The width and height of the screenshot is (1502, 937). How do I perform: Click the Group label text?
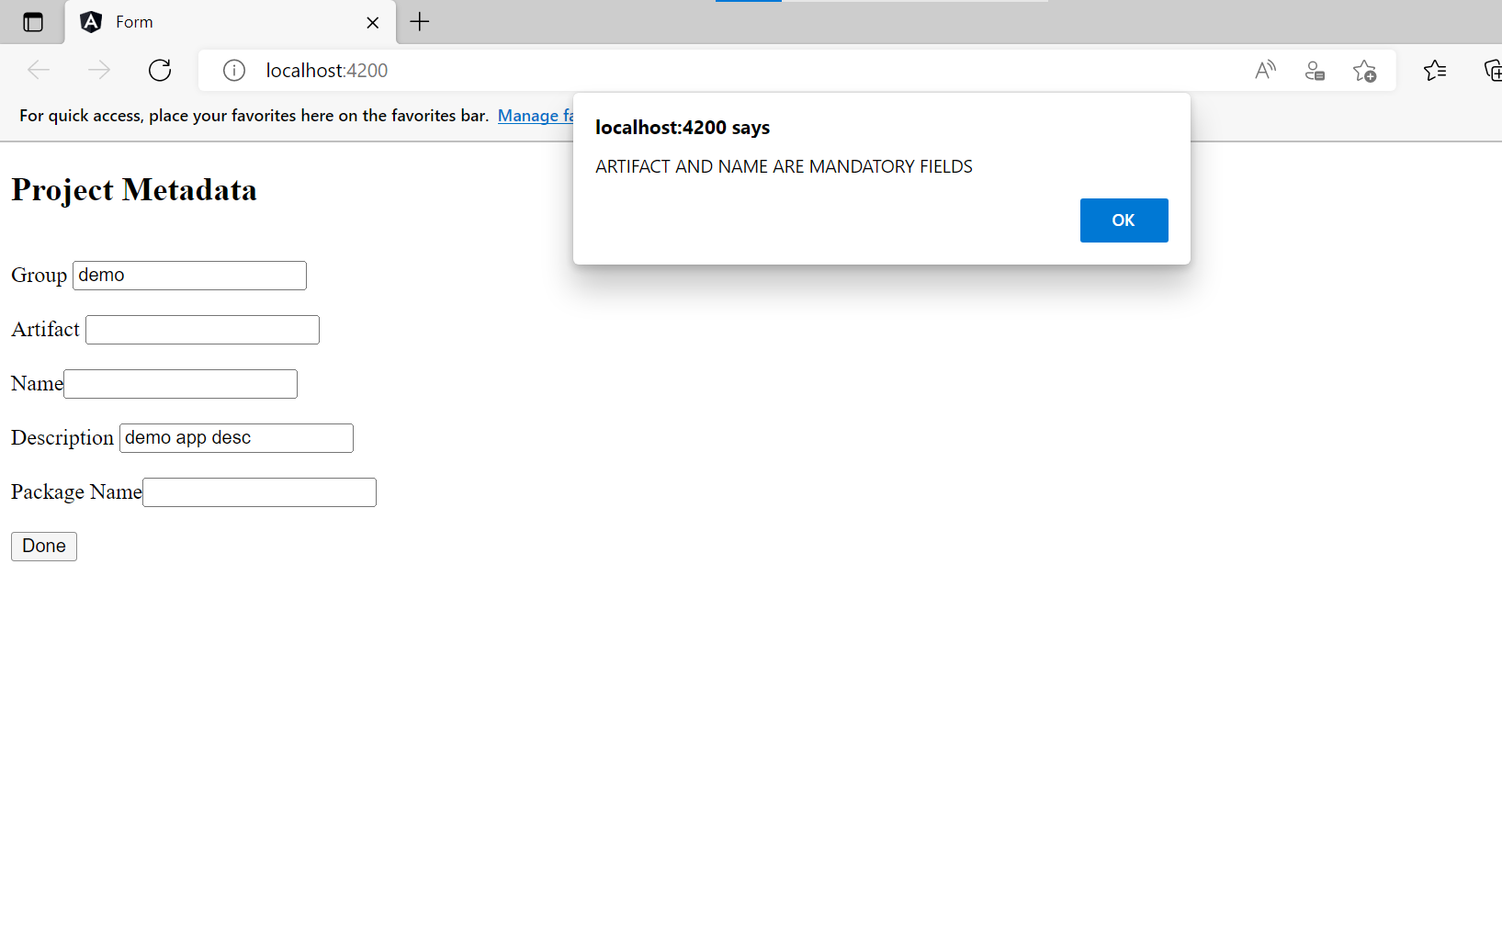point(40,276)
